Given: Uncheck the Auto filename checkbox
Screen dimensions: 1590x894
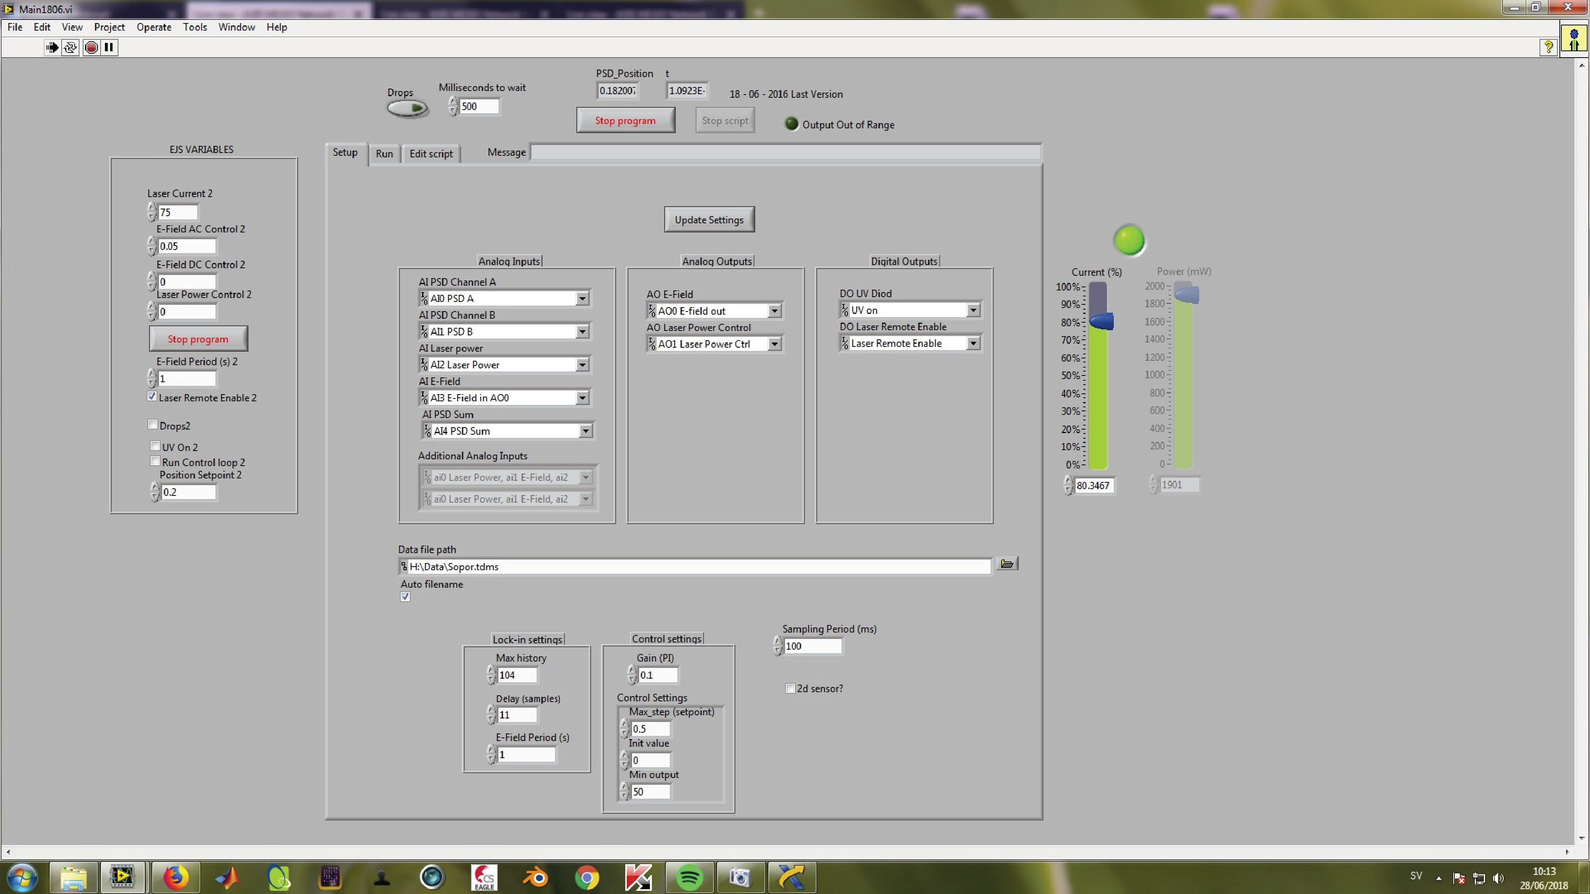Looking at the screenshot, I should click(x=405, y=597).
